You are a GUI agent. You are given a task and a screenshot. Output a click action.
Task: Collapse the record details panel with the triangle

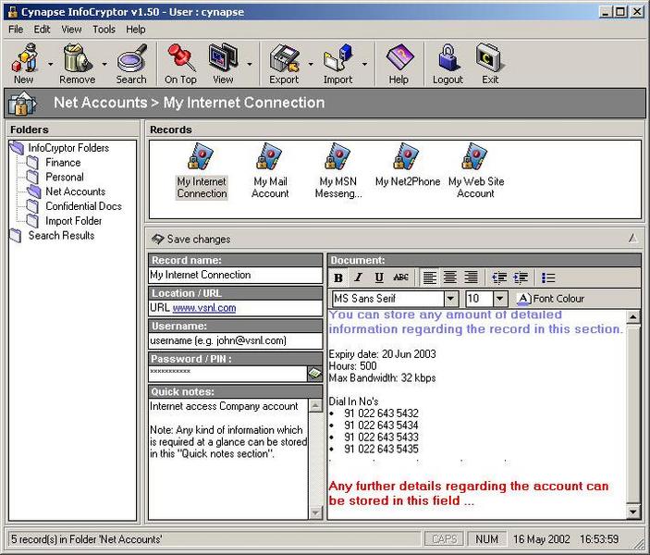[632, 239]
